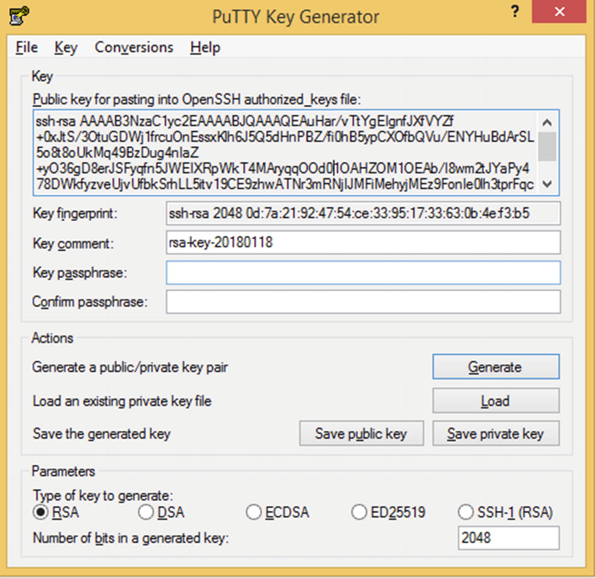Choose ED25519 key type
The height and width of the screenshot is (578, 595).
359,512
